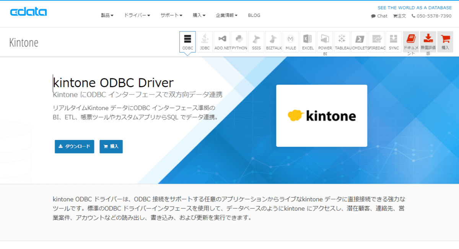The image size is (459, 249).
Task: Open the JDBC driver icon
Action: [205, 42]
